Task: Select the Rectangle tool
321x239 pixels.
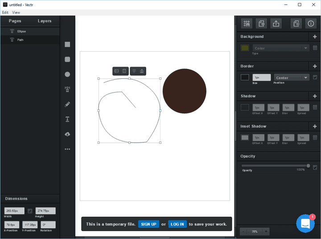Action: tap(67, 45)
